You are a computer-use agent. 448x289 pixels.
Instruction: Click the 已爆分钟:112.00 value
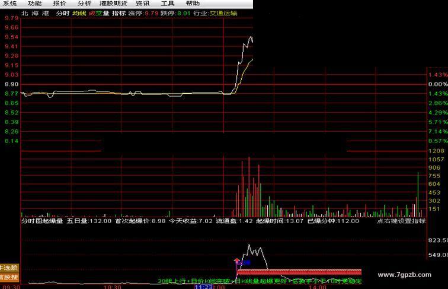coord(333,221)
